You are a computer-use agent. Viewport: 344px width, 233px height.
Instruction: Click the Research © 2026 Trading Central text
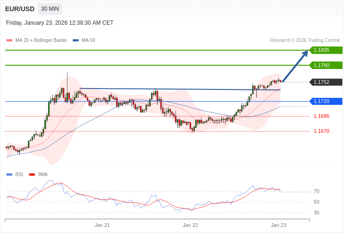(x=305, y=41)
